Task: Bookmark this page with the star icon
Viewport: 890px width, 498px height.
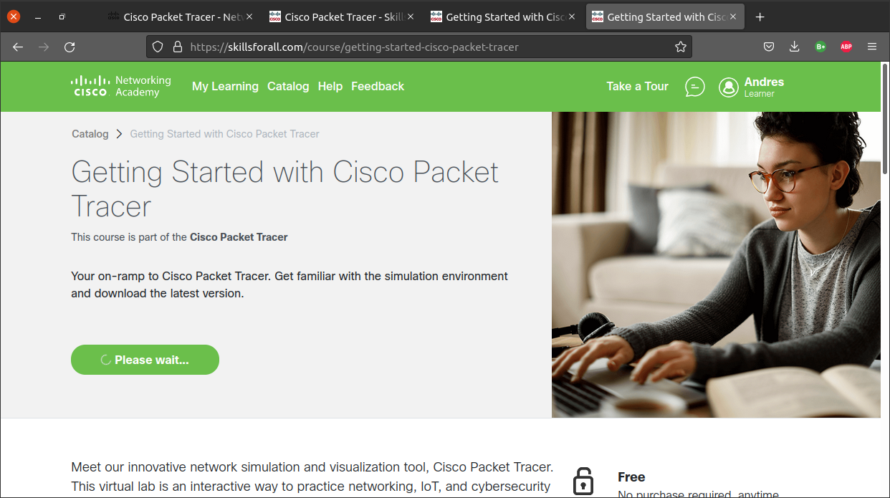Action: pyautogui.click(x=680, y=47)
